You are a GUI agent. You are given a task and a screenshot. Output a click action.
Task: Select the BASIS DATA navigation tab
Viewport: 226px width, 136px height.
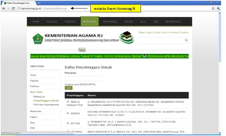[89, 21]
